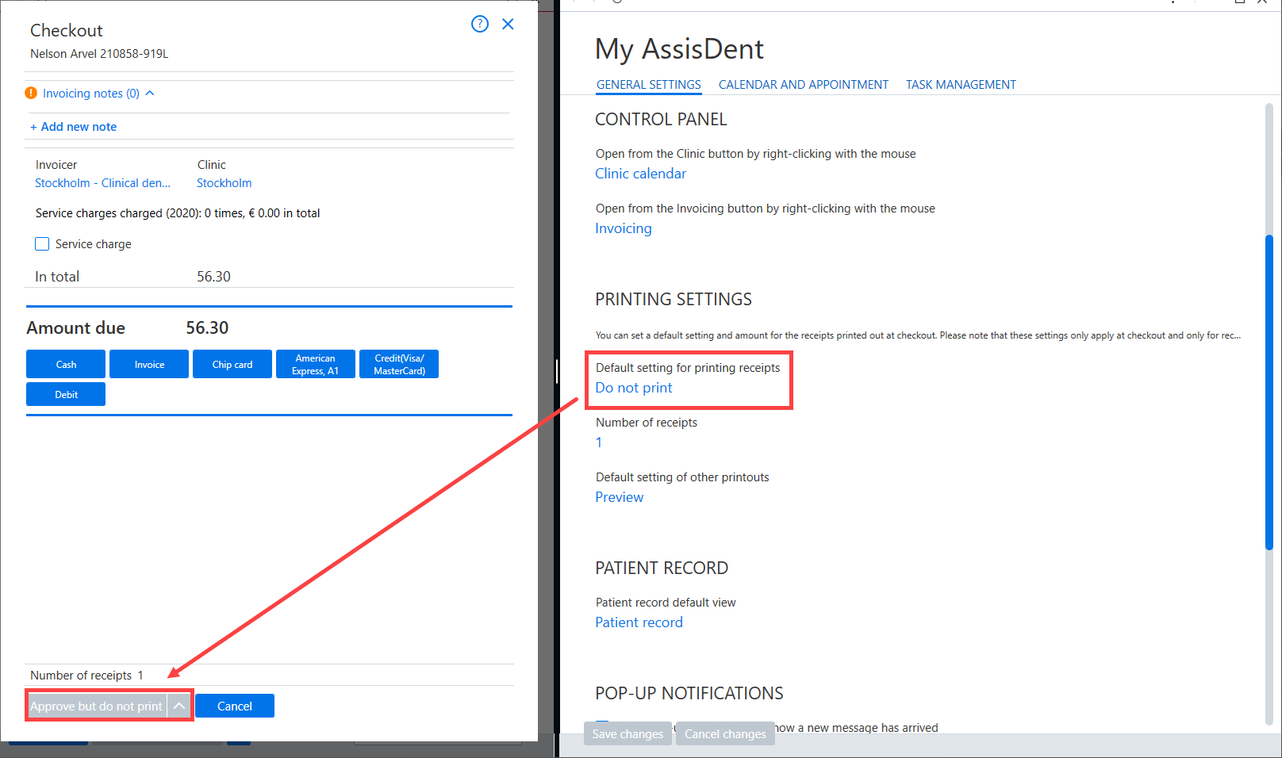Click Approve but do not print
This screenshot has height=758, width=1282.
pos(97,706)
